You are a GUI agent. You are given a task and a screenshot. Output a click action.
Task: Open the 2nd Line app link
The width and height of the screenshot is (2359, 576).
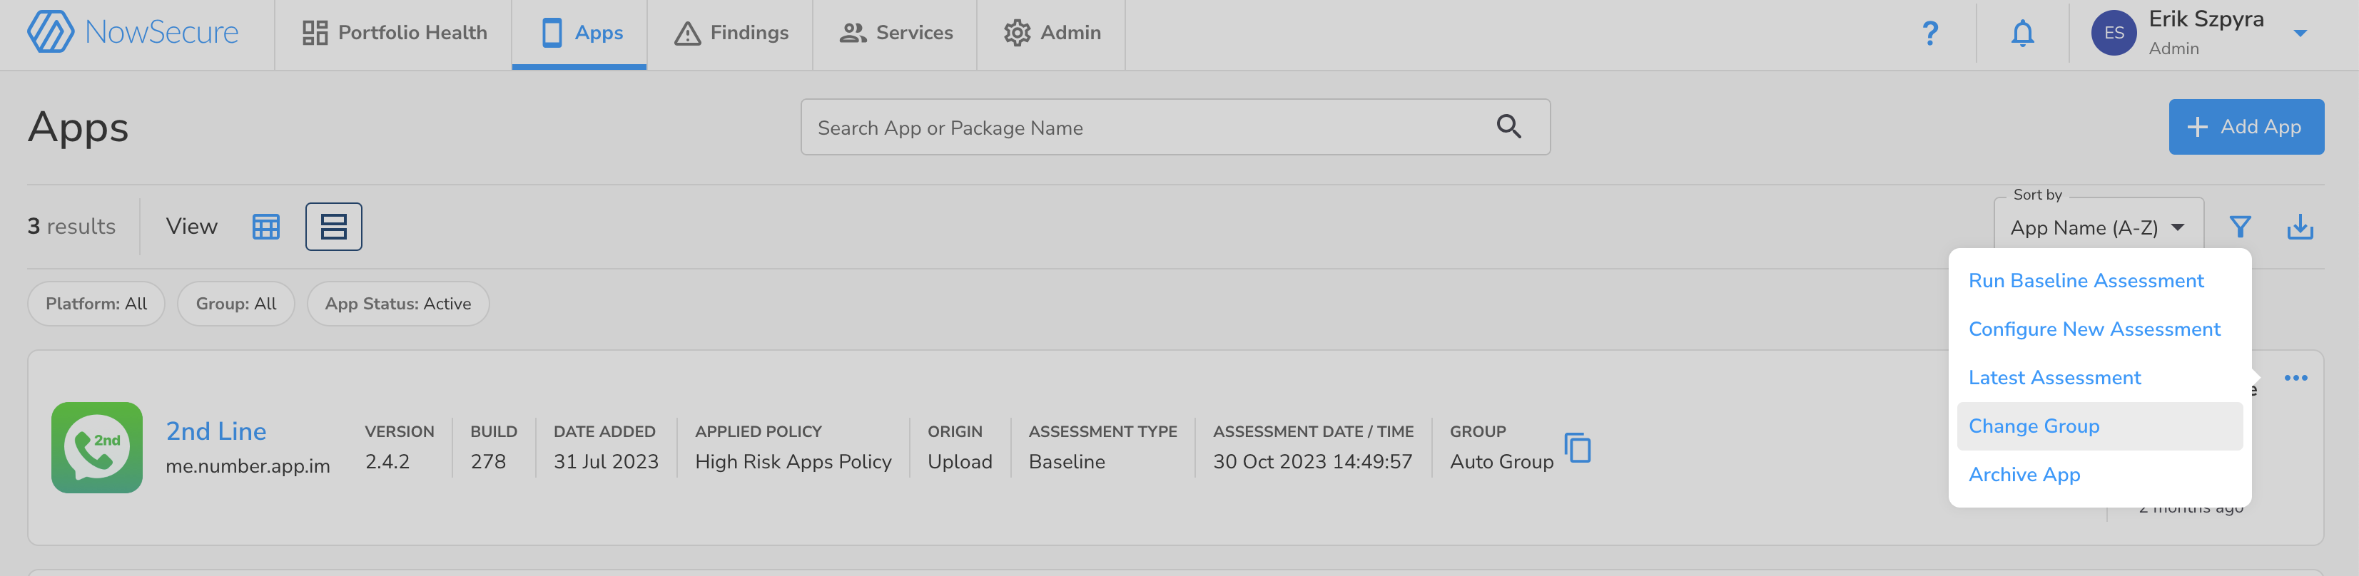coord(216,431)
